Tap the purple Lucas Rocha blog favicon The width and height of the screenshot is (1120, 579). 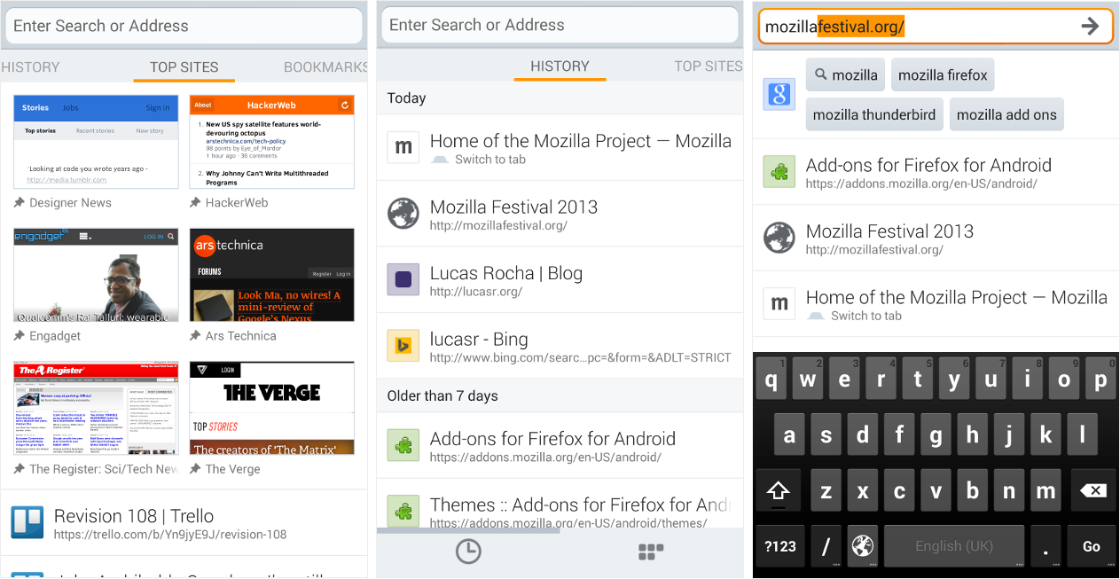tap(403, 279)
